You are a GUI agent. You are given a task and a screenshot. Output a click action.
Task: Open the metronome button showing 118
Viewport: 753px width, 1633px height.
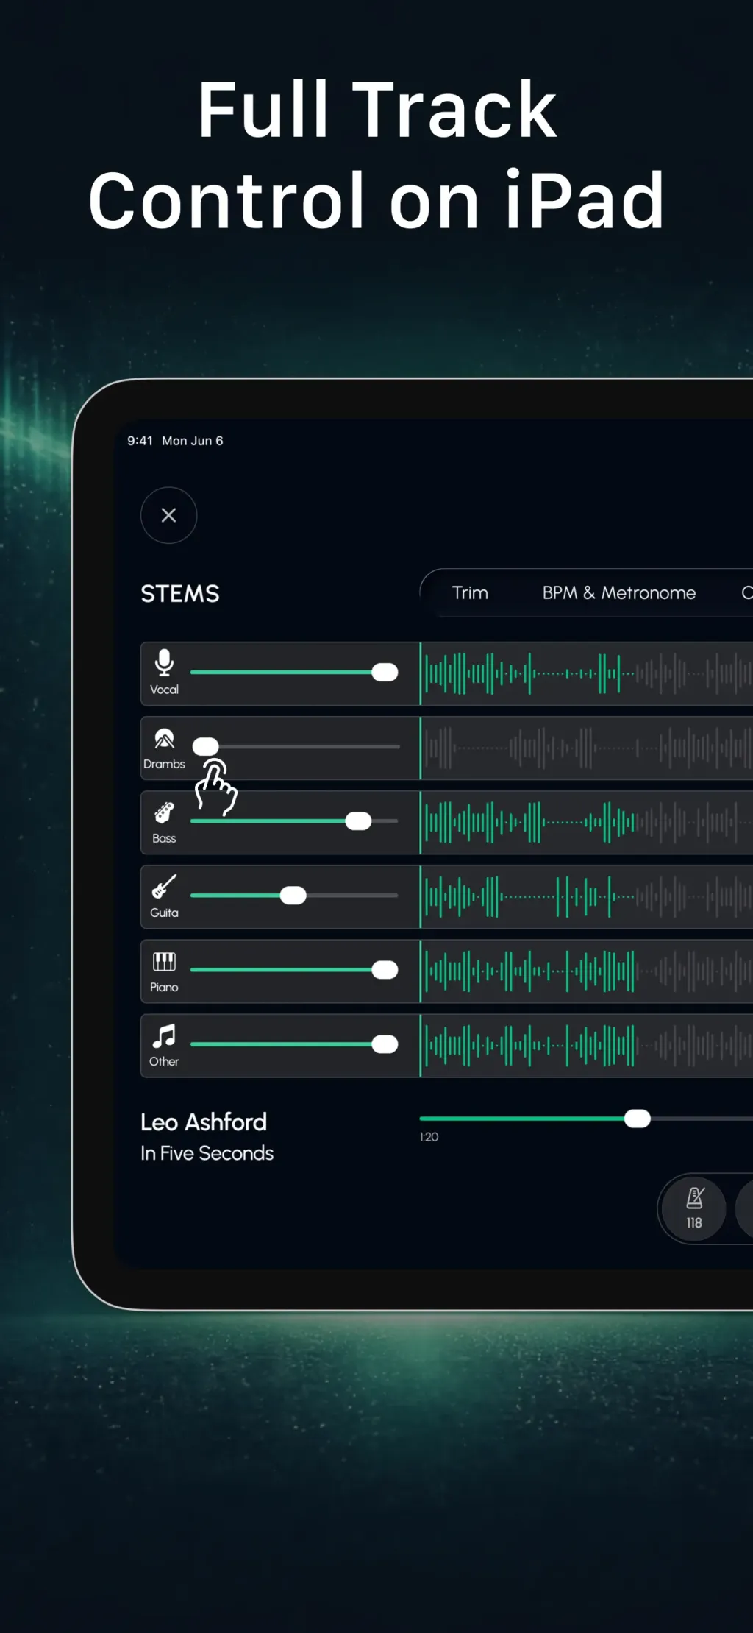click(694, 1208)
